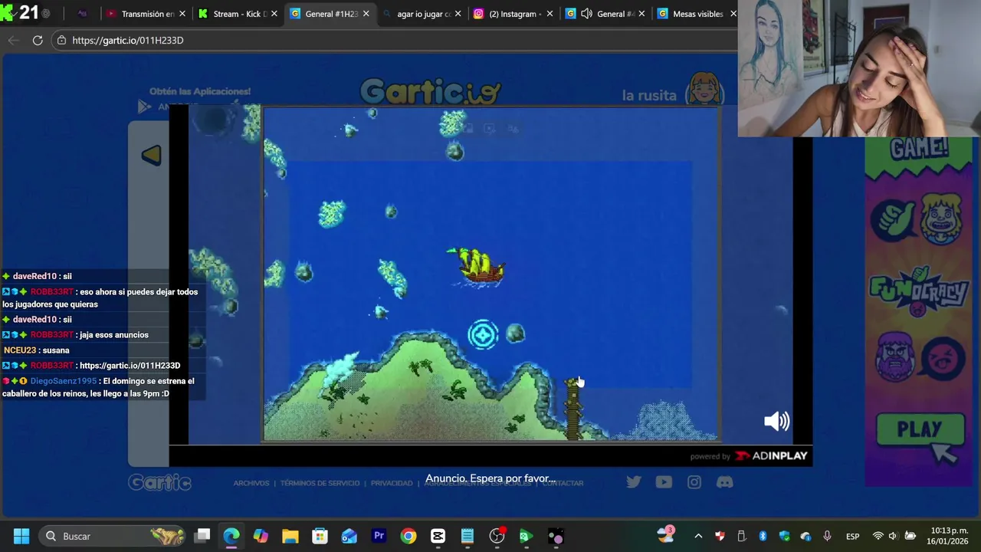Viewport: 981px width, 552px height.
Task: Close the agar io jugar tab
Action: click(458, 14)
